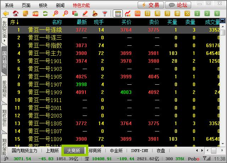
Task: Select the 大商所 tab
Action: [x=74, y=151]
